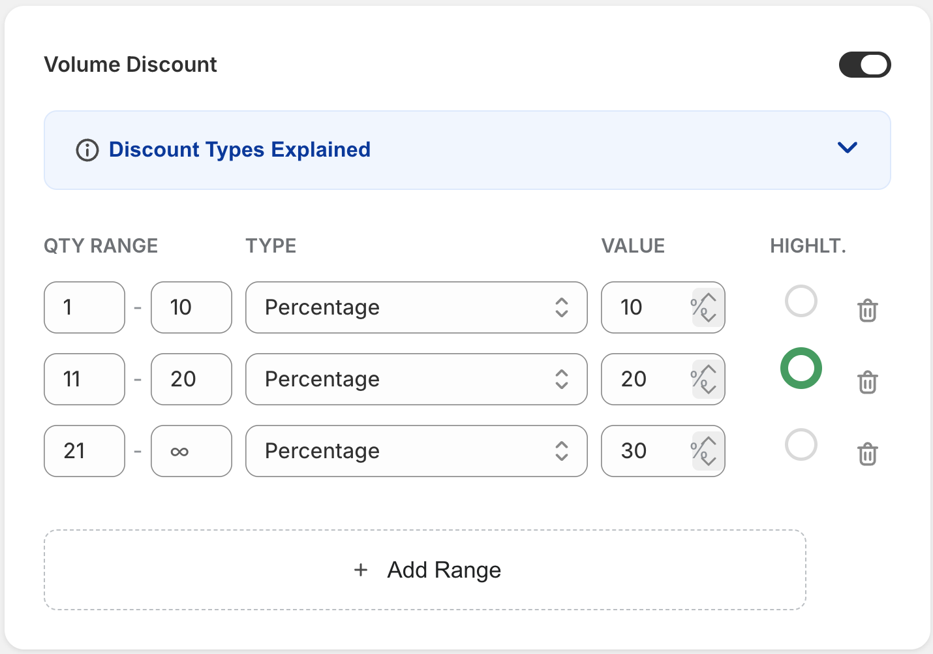Open Type dropdown for the 11-20 range
933x654 pixels.
pyautogui.click(x=416, y=379)
